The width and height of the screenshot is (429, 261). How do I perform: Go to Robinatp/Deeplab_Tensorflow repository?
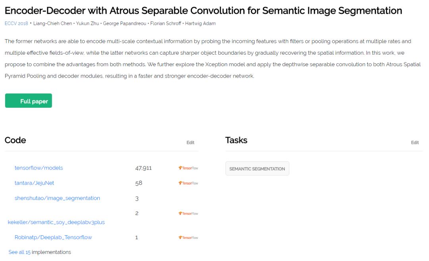(x=53, y=237)
